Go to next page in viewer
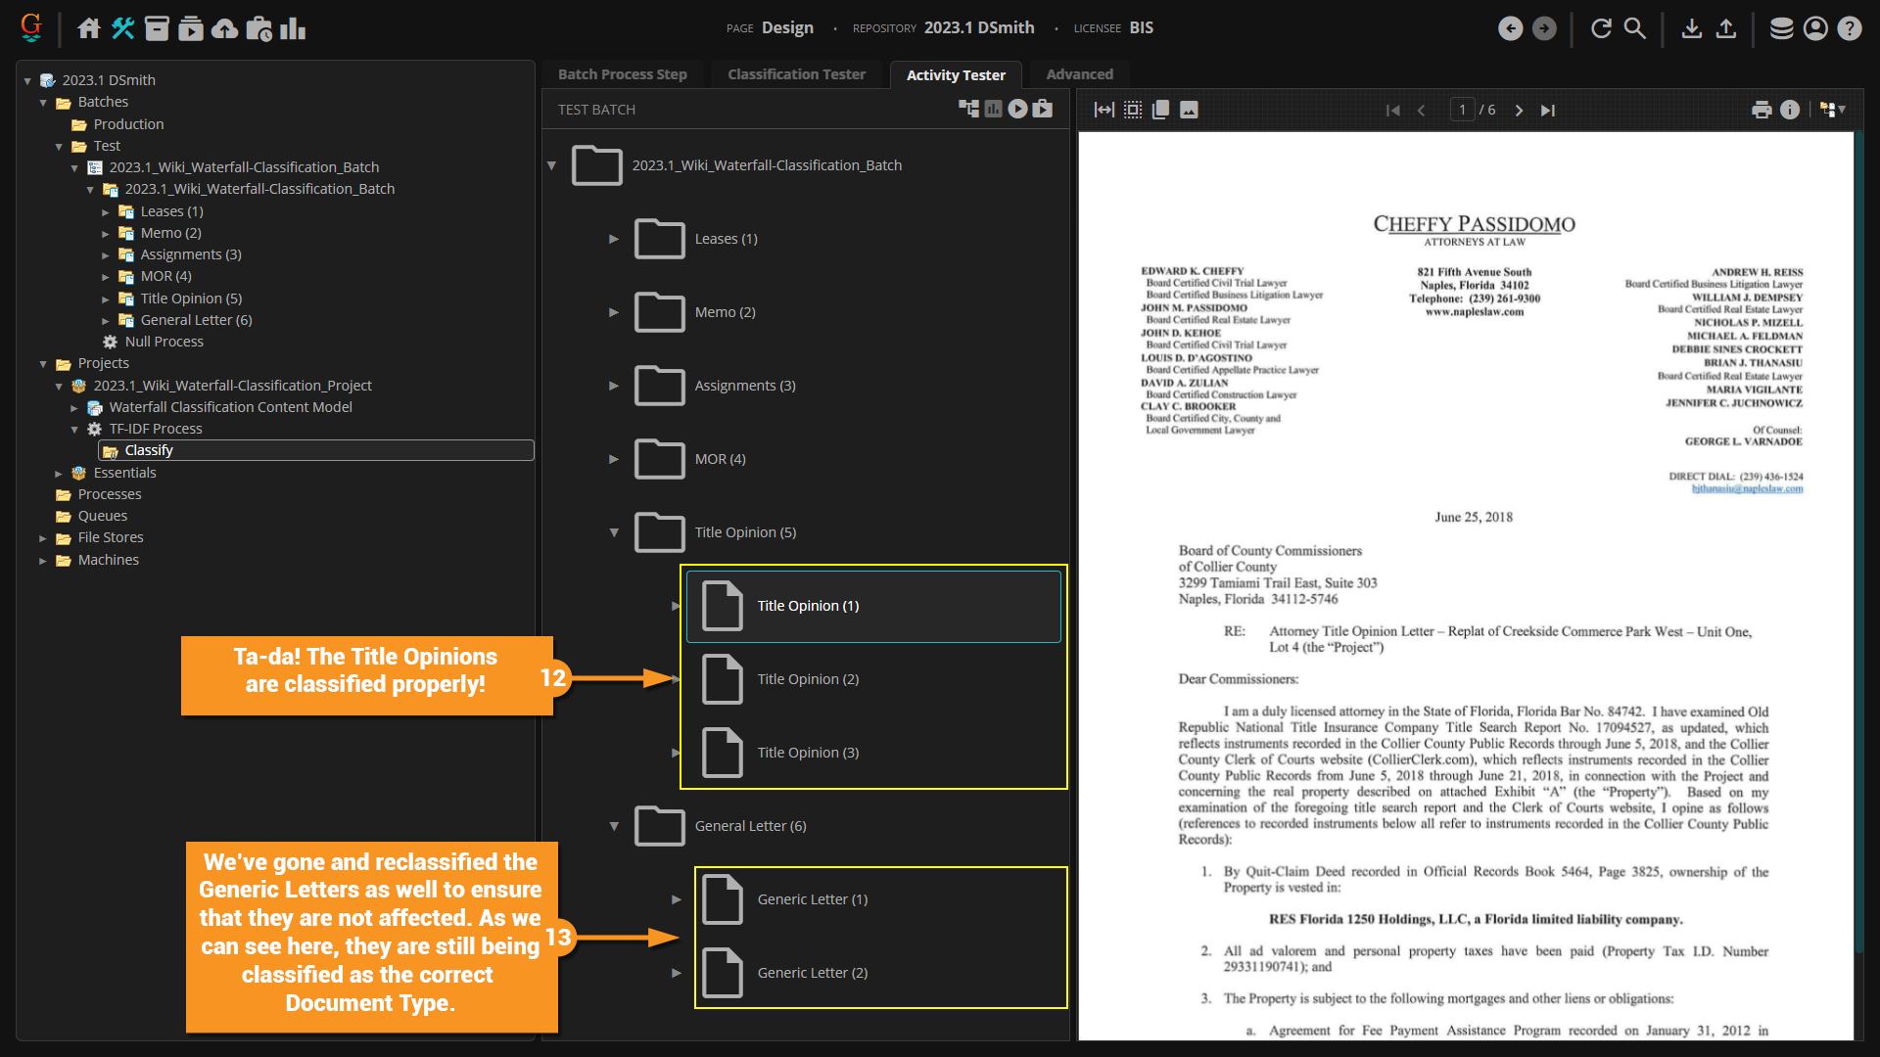 point(1519,110)
